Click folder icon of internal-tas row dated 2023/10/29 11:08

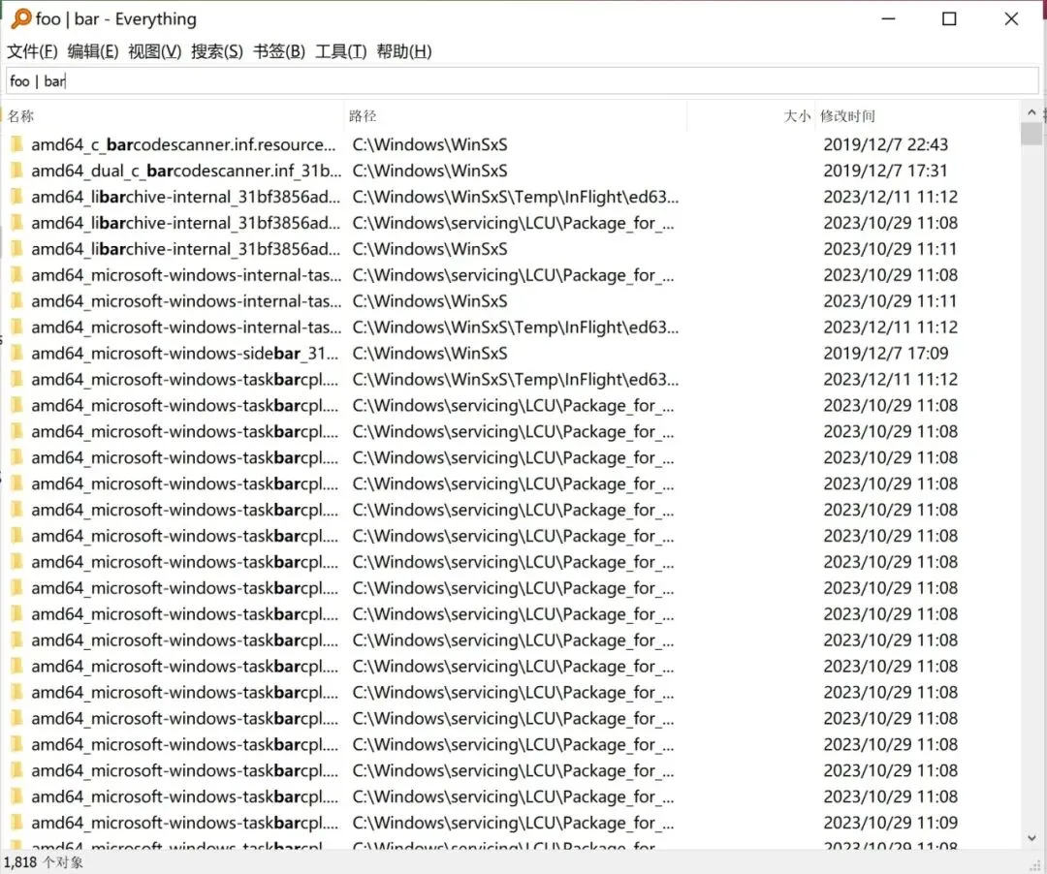point(17,275)
